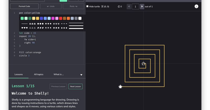The width and height of the screenshot is (210, 110).
Task: Go to the previous drawing step
Action: pos(129,6)
